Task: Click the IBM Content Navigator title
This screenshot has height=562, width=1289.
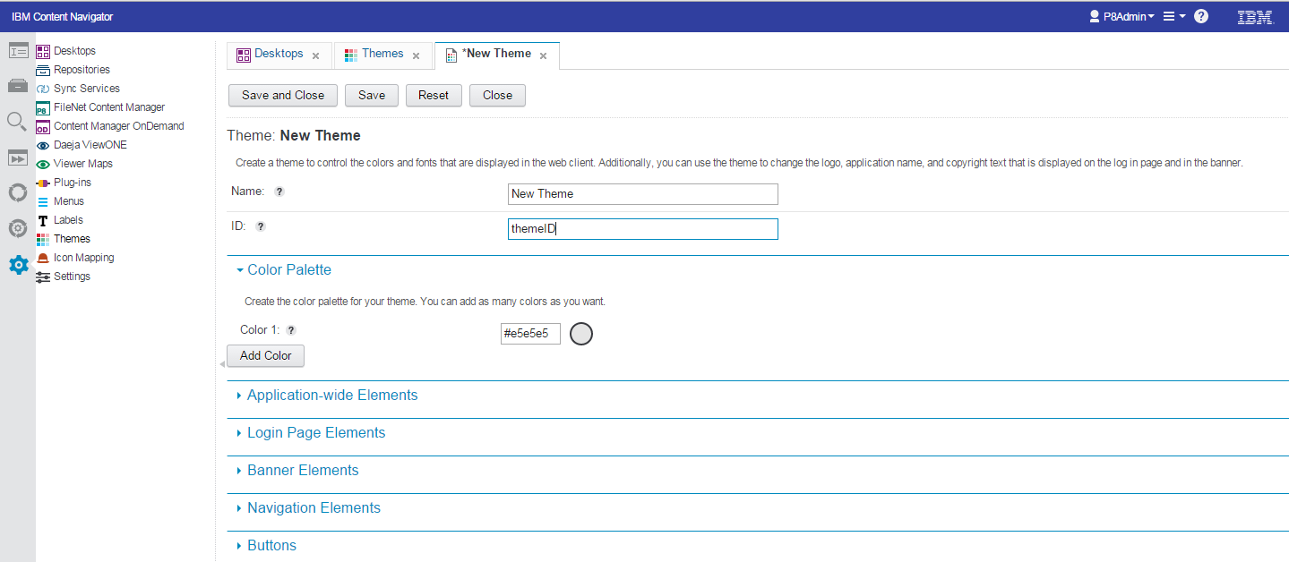Action: pyautogui.click(x=63, y=17)
